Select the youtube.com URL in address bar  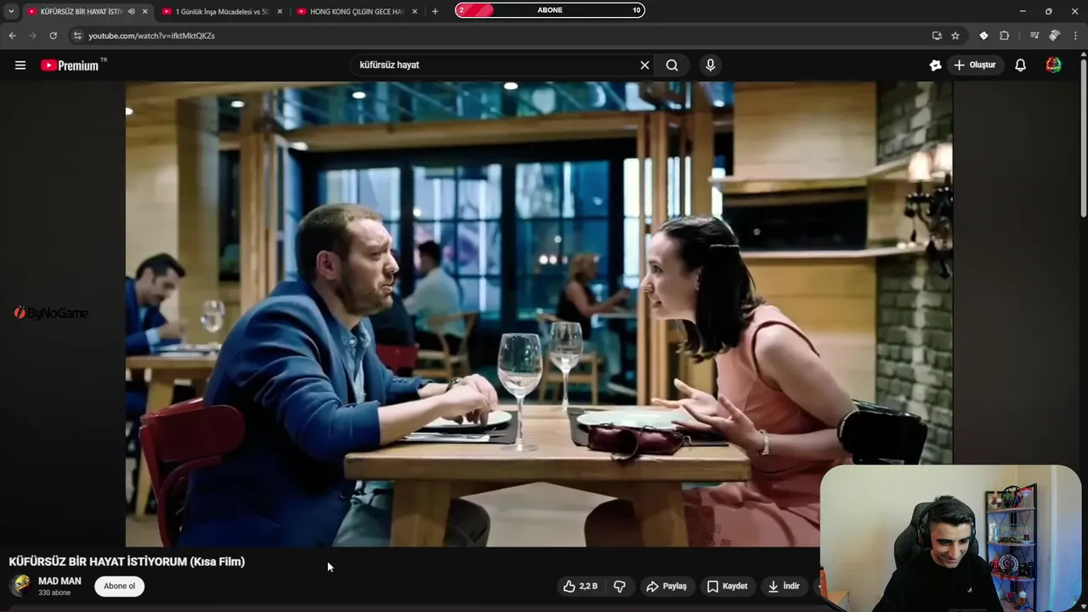click(x=151, y=36)
